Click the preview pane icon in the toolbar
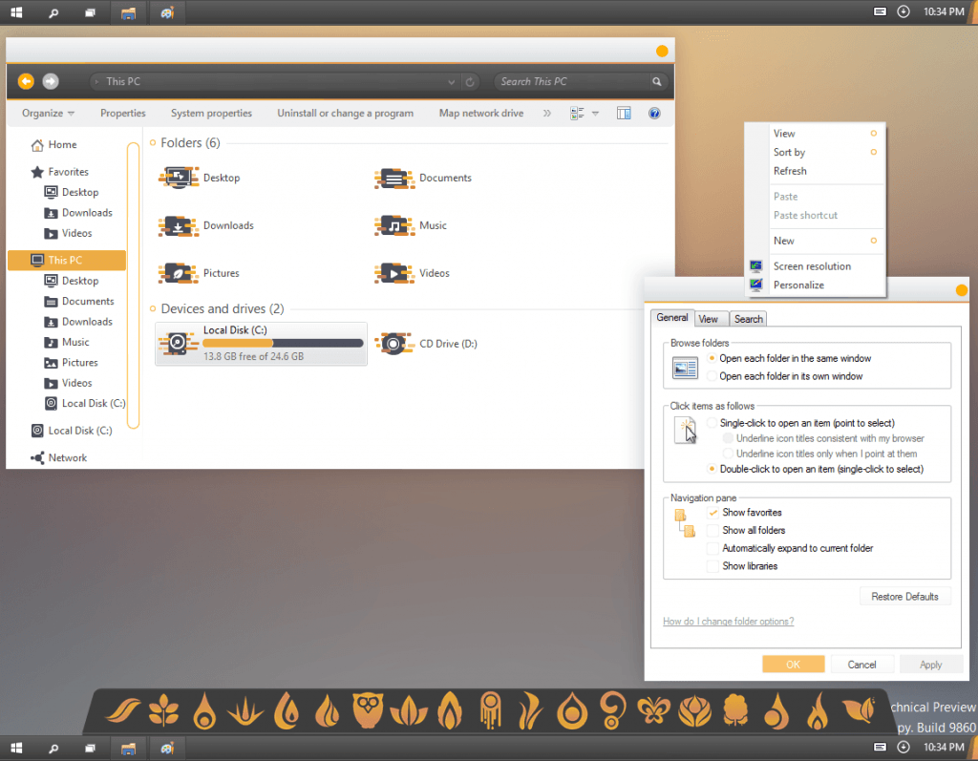Image resolution: width=978 pixels, height=761 pixels. [x=623, y=113]
